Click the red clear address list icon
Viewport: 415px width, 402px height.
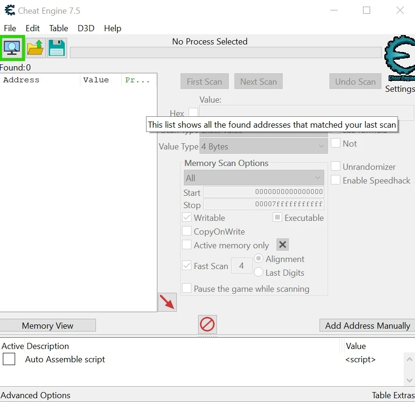207,324
